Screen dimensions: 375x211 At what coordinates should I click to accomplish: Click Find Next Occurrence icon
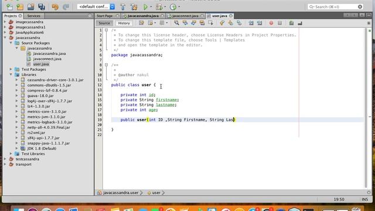pos(193,23)
